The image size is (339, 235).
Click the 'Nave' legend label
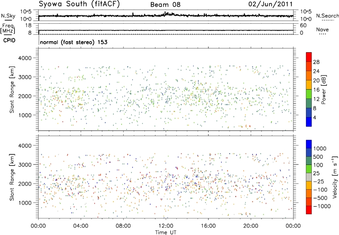tap(322, 29)
